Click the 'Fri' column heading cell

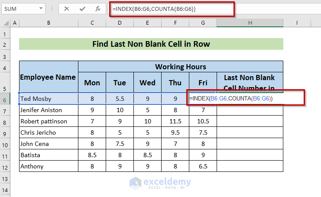point(203,83)
